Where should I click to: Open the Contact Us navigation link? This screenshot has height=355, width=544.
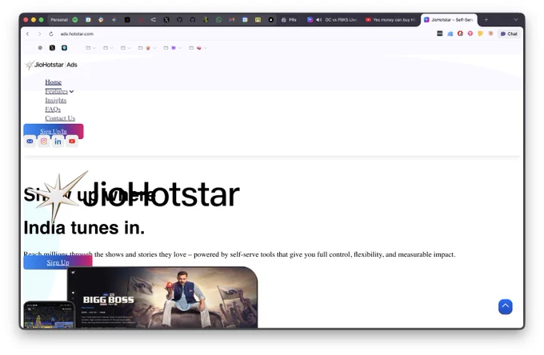point(60,118)
